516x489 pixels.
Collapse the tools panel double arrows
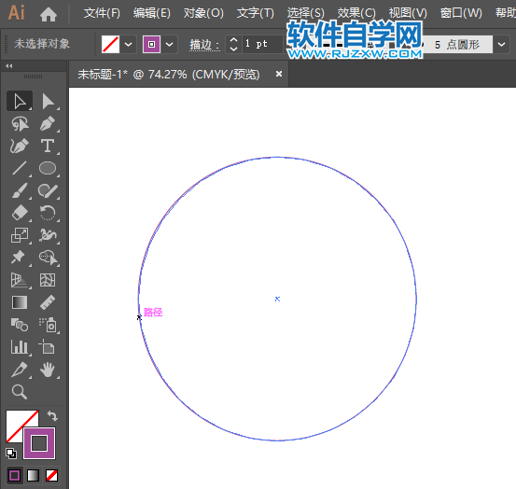pos(9,66)
